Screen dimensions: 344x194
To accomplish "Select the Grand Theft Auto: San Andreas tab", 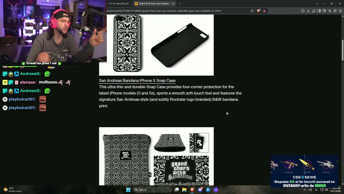I will pyautogui.click(x=155, y=4).
